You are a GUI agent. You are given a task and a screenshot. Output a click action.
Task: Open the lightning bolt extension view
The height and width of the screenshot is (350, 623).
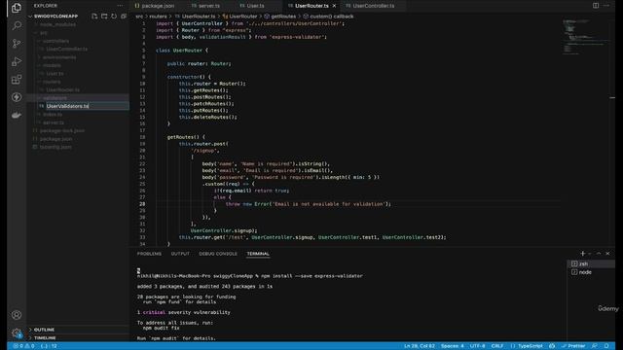click(17, 97)
